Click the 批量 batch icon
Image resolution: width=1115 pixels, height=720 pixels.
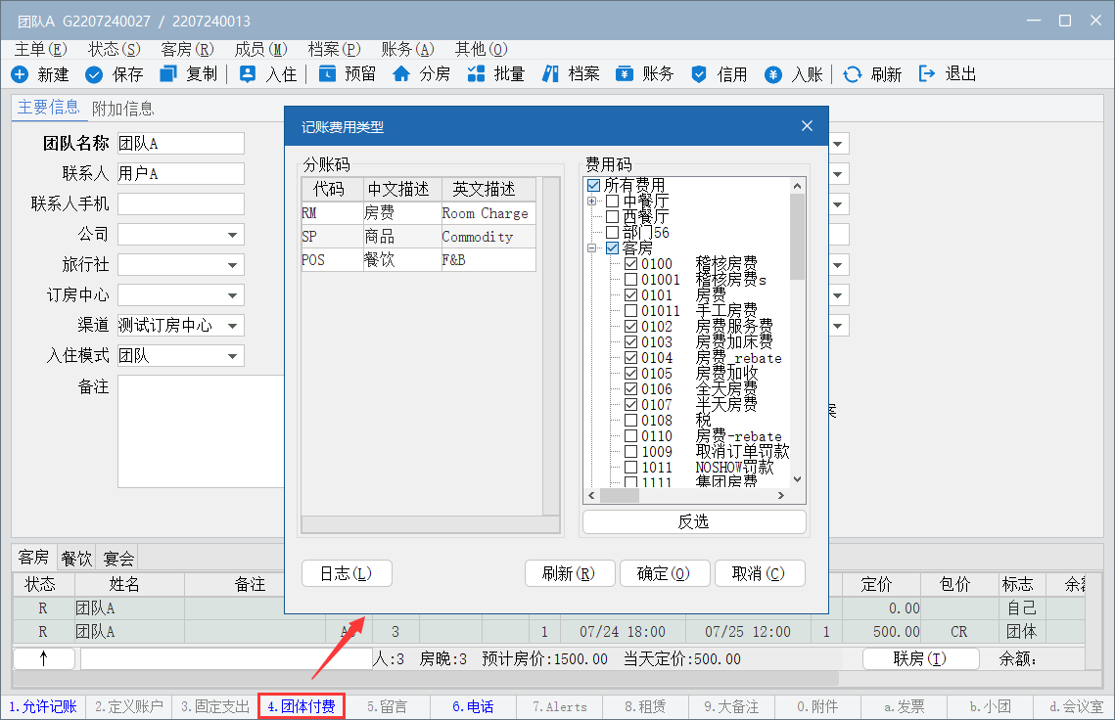point(476,74)
